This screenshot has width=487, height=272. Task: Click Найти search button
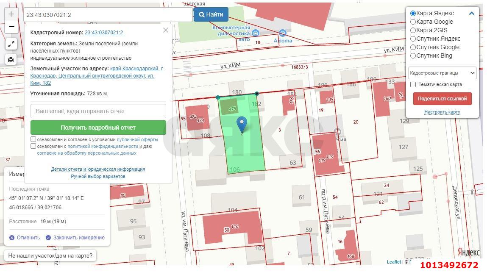[x=211, y=14]
